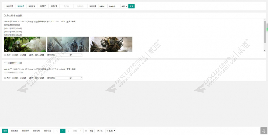Click the text [attach]1834[/attach]
Screen dimensions: 268x135
point(13,32)
